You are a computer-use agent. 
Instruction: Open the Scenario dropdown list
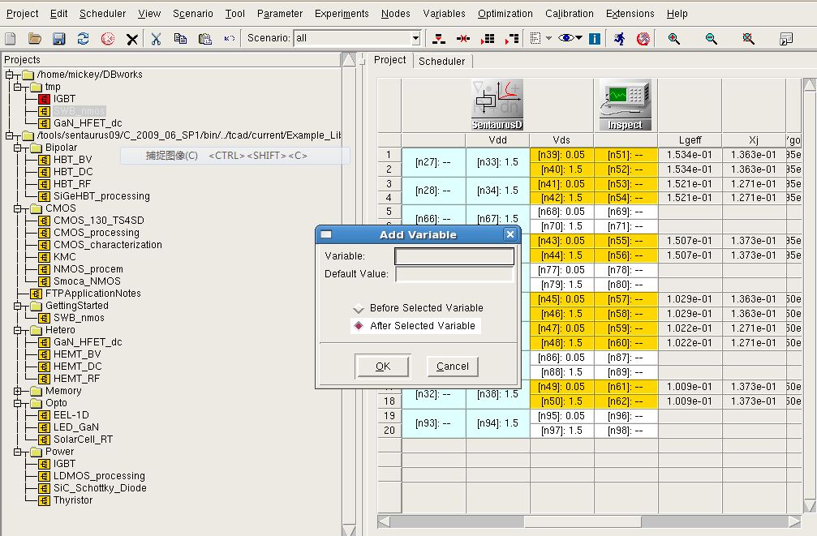coord(415,38)
